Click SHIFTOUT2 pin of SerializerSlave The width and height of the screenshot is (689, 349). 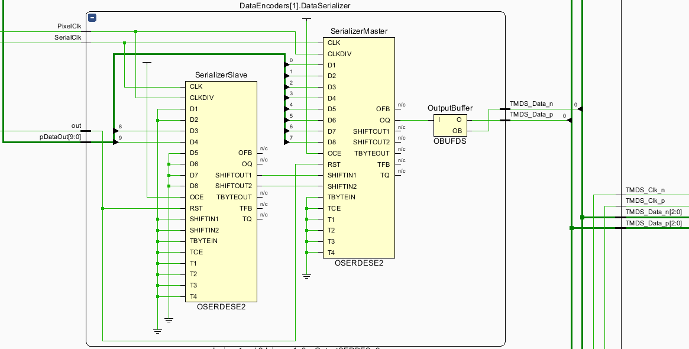(x=234, y=186)
